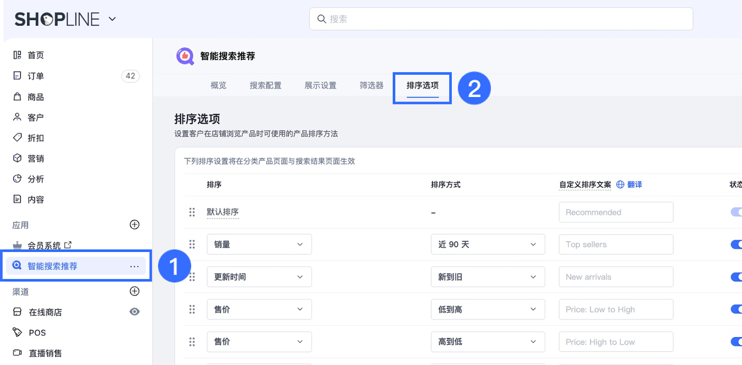Click the 会员系统 crown icon

coord(17,245)
